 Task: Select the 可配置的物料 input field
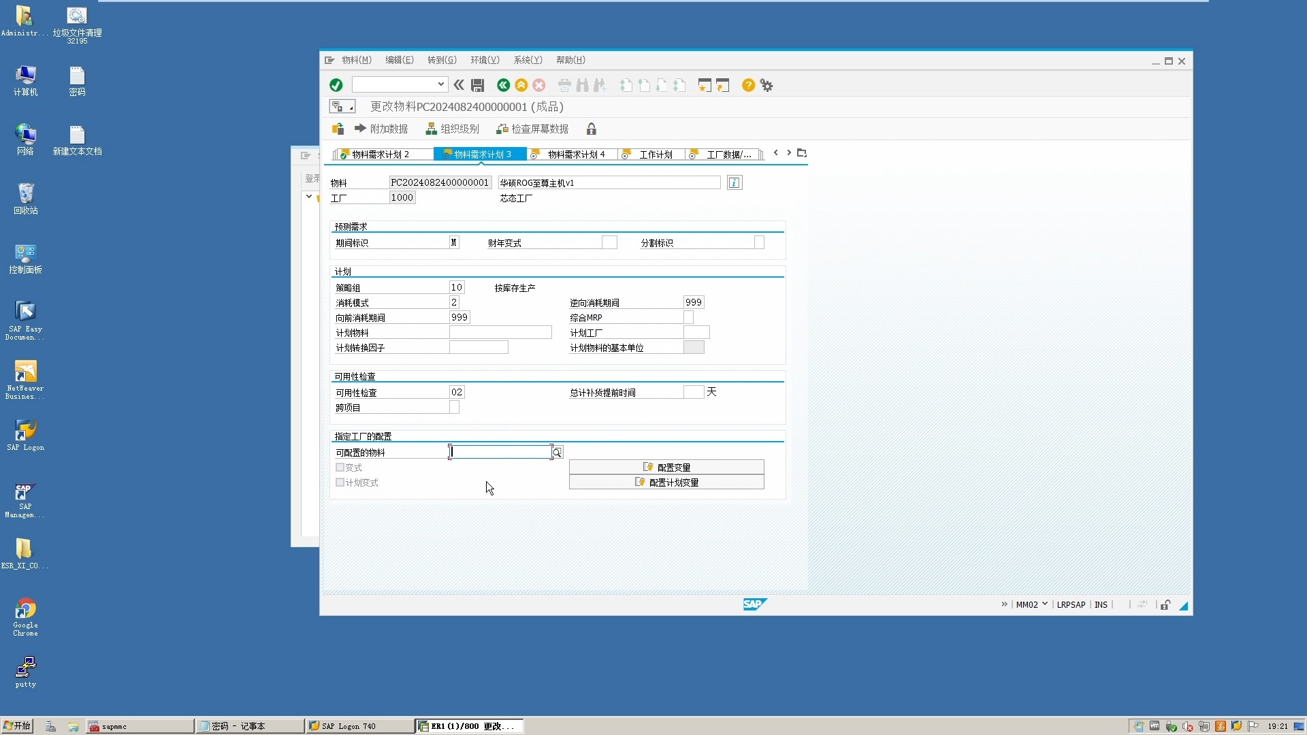tap(500, 451)
